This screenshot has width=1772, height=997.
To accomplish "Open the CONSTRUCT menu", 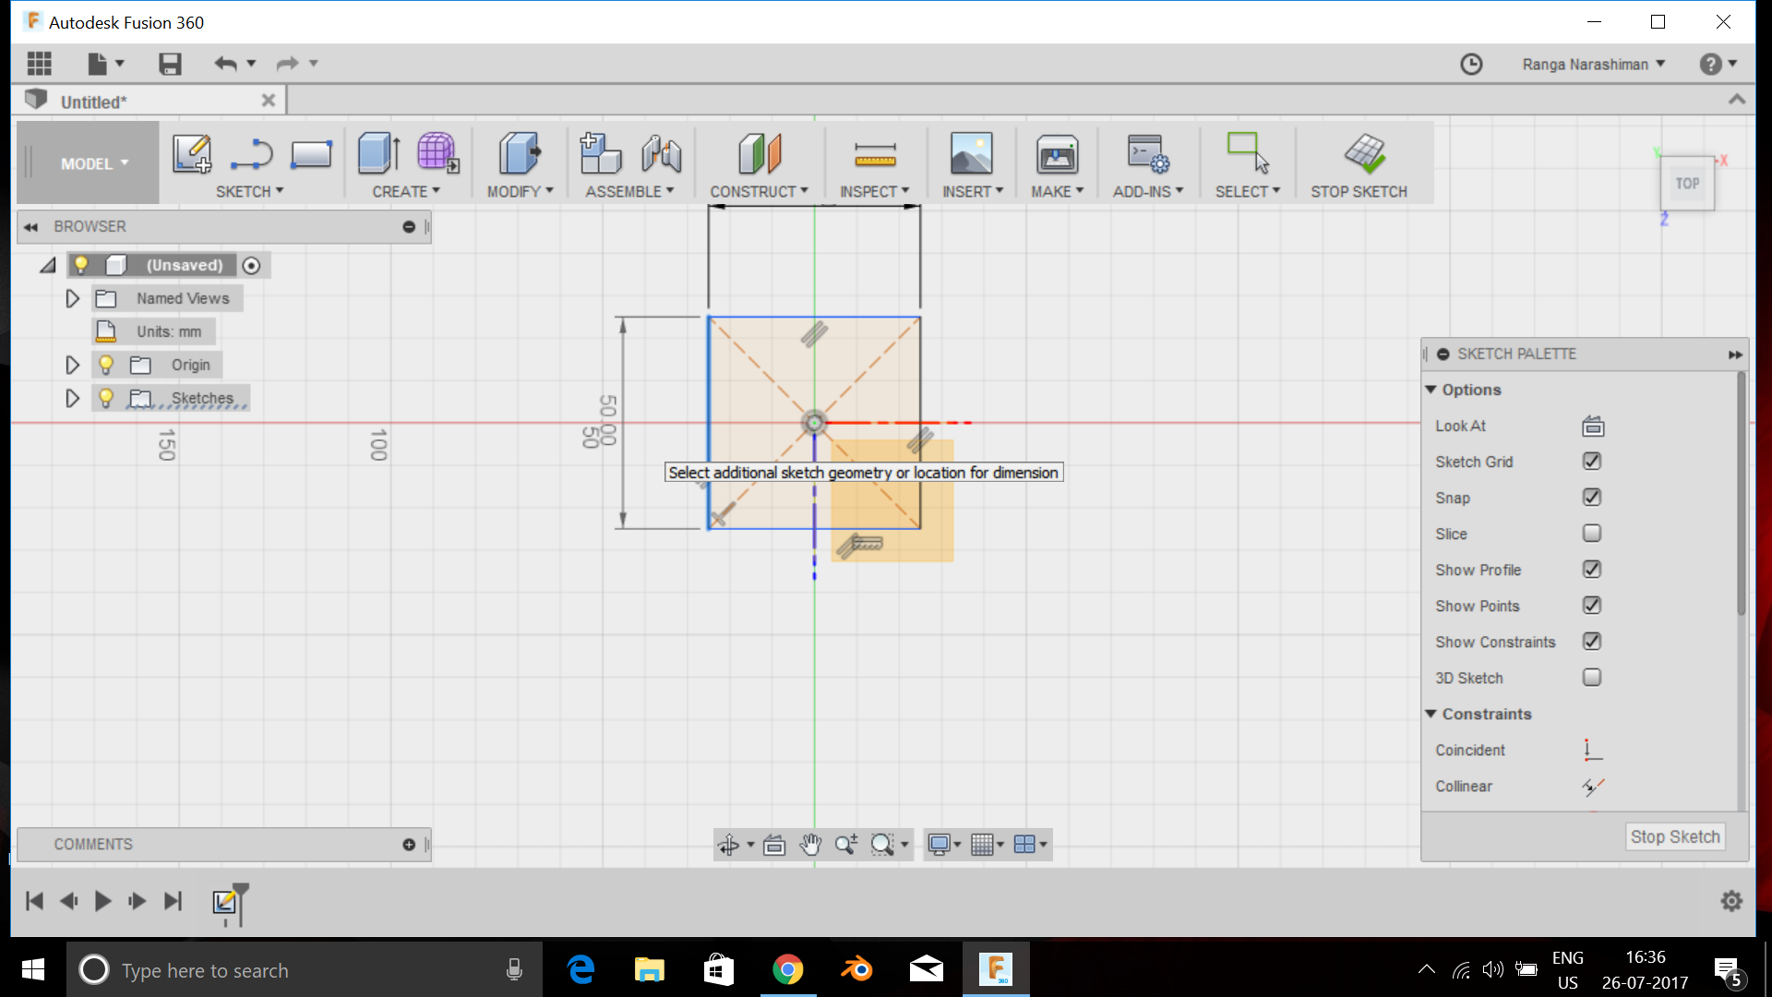I will 759,191.
